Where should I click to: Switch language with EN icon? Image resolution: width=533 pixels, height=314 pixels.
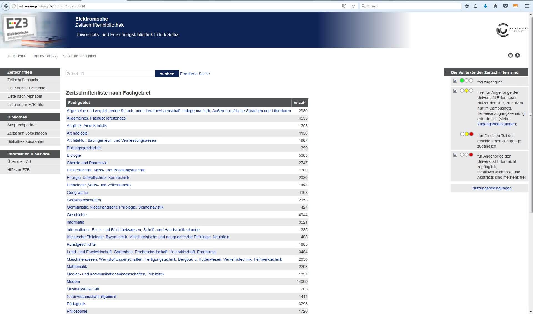[x=517, y=55]
